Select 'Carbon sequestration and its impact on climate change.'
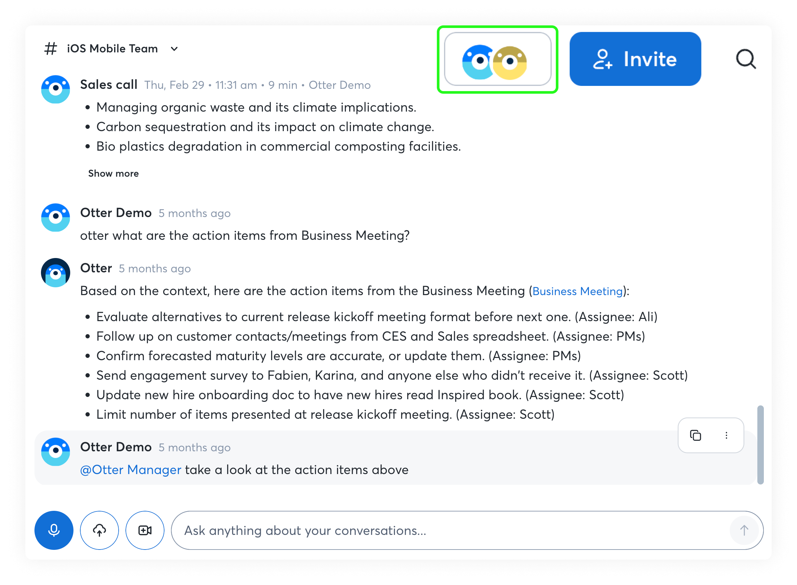This screenshot has width=797, height=585. coord(265,127)
